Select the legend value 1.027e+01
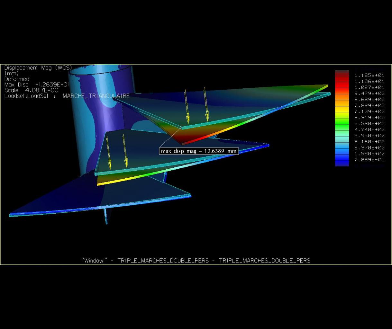The image size is (392, 329). (369, 87)
